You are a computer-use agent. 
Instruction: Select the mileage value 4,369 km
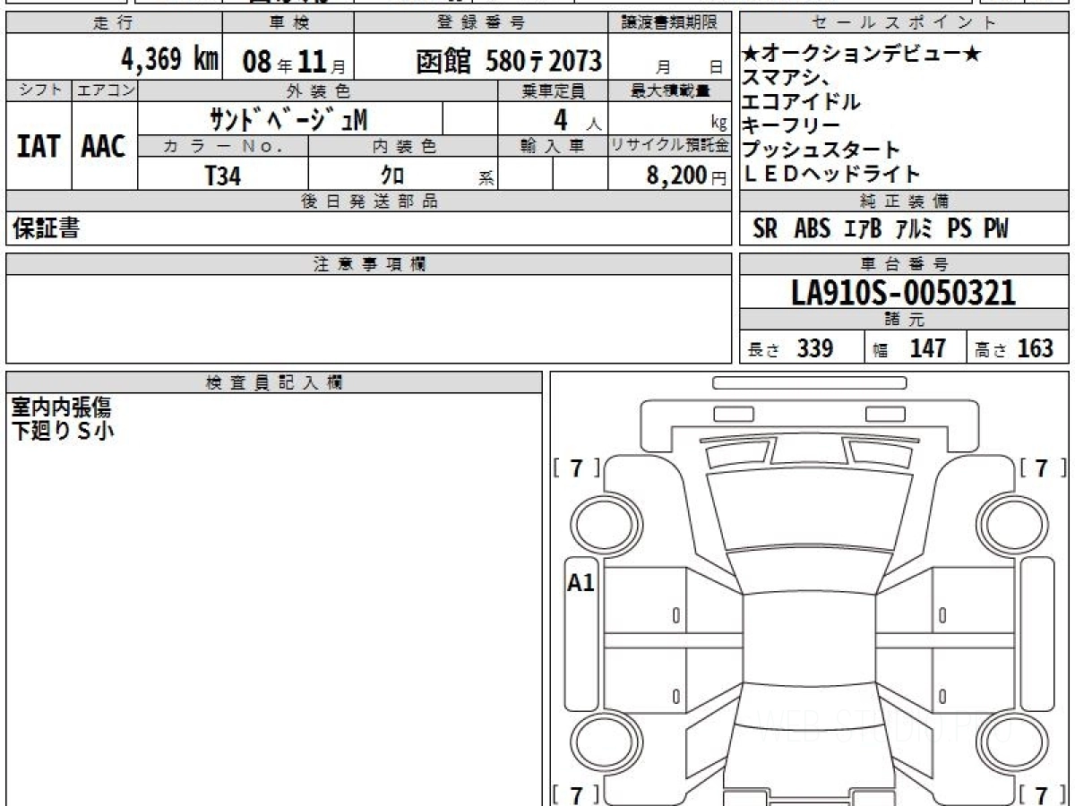pos(170,60)
